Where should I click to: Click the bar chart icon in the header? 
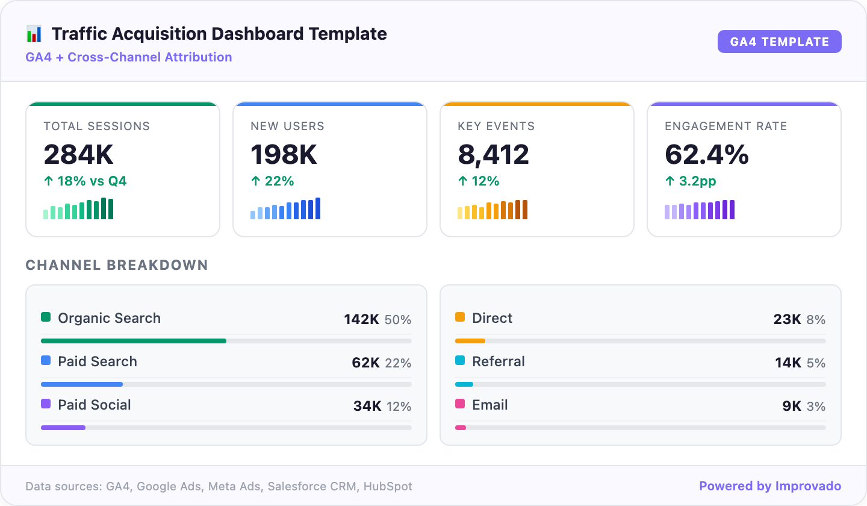click(33, 34)
